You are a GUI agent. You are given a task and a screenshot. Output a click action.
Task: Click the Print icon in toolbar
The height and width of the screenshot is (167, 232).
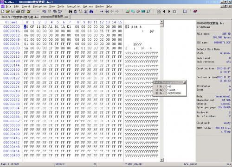point(18,12)
